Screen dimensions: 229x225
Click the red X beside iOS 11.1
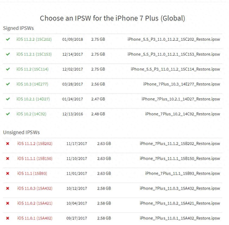8,173
